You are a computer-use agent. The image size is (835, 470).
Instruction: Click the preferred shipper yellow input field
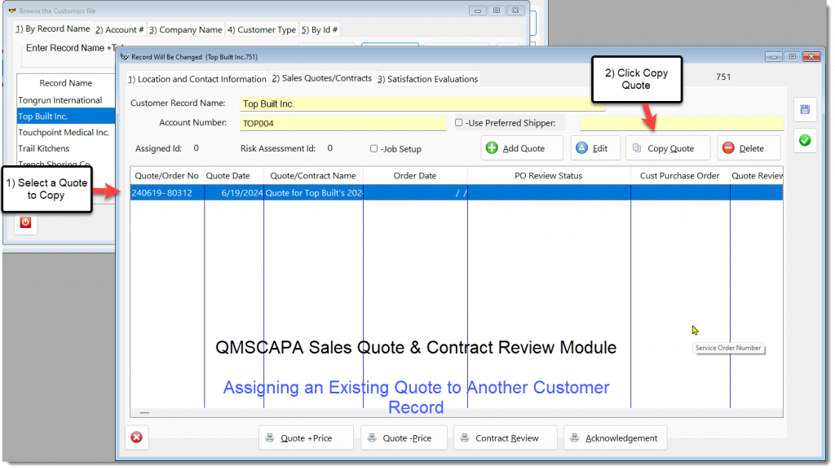682,123
